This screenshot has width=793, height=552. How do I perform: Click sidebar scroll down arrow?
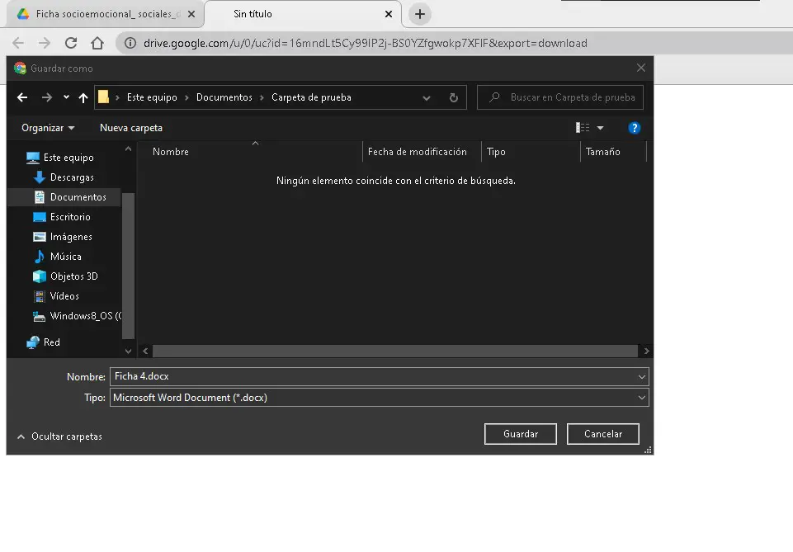click(129, 351)
